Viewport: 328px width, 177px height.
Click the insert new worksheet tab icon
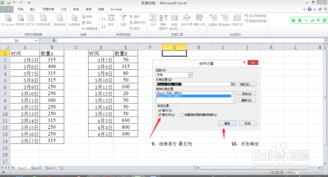tap(61, 168)
